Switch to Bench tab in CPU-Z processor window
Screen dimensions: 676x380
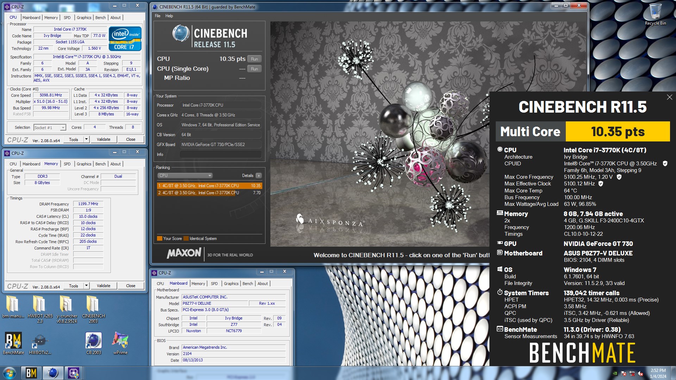(100, 18)
